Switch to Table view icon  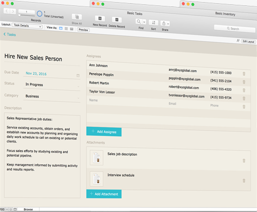click(72, 29)
